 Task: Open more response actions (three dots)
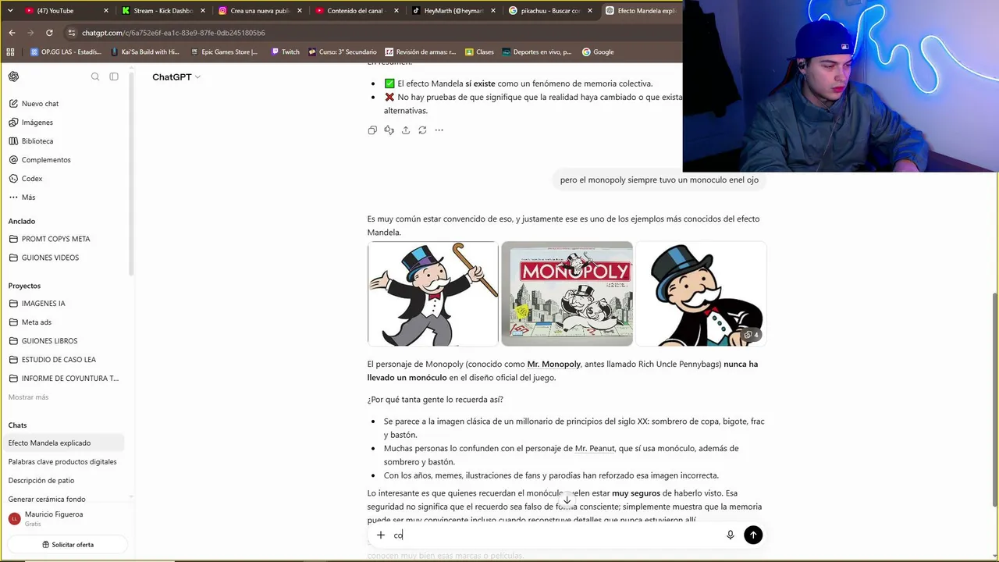point(439,130)
